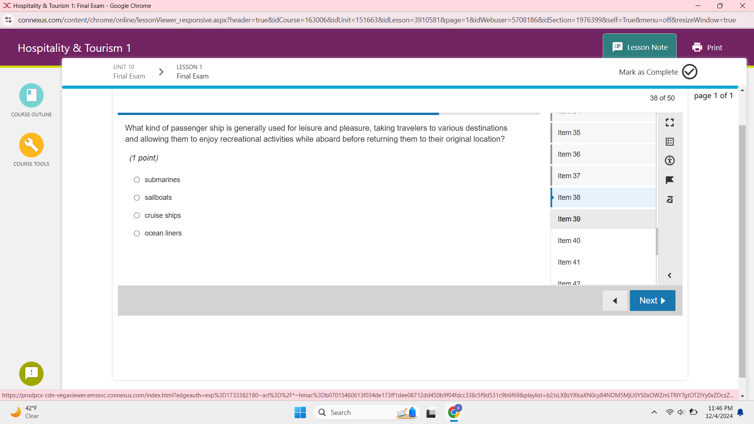This screenshot has width=754, height=424.
Task: Choose ocean liners as the answer
Action: pyautogui.click(x=137, y=233)
